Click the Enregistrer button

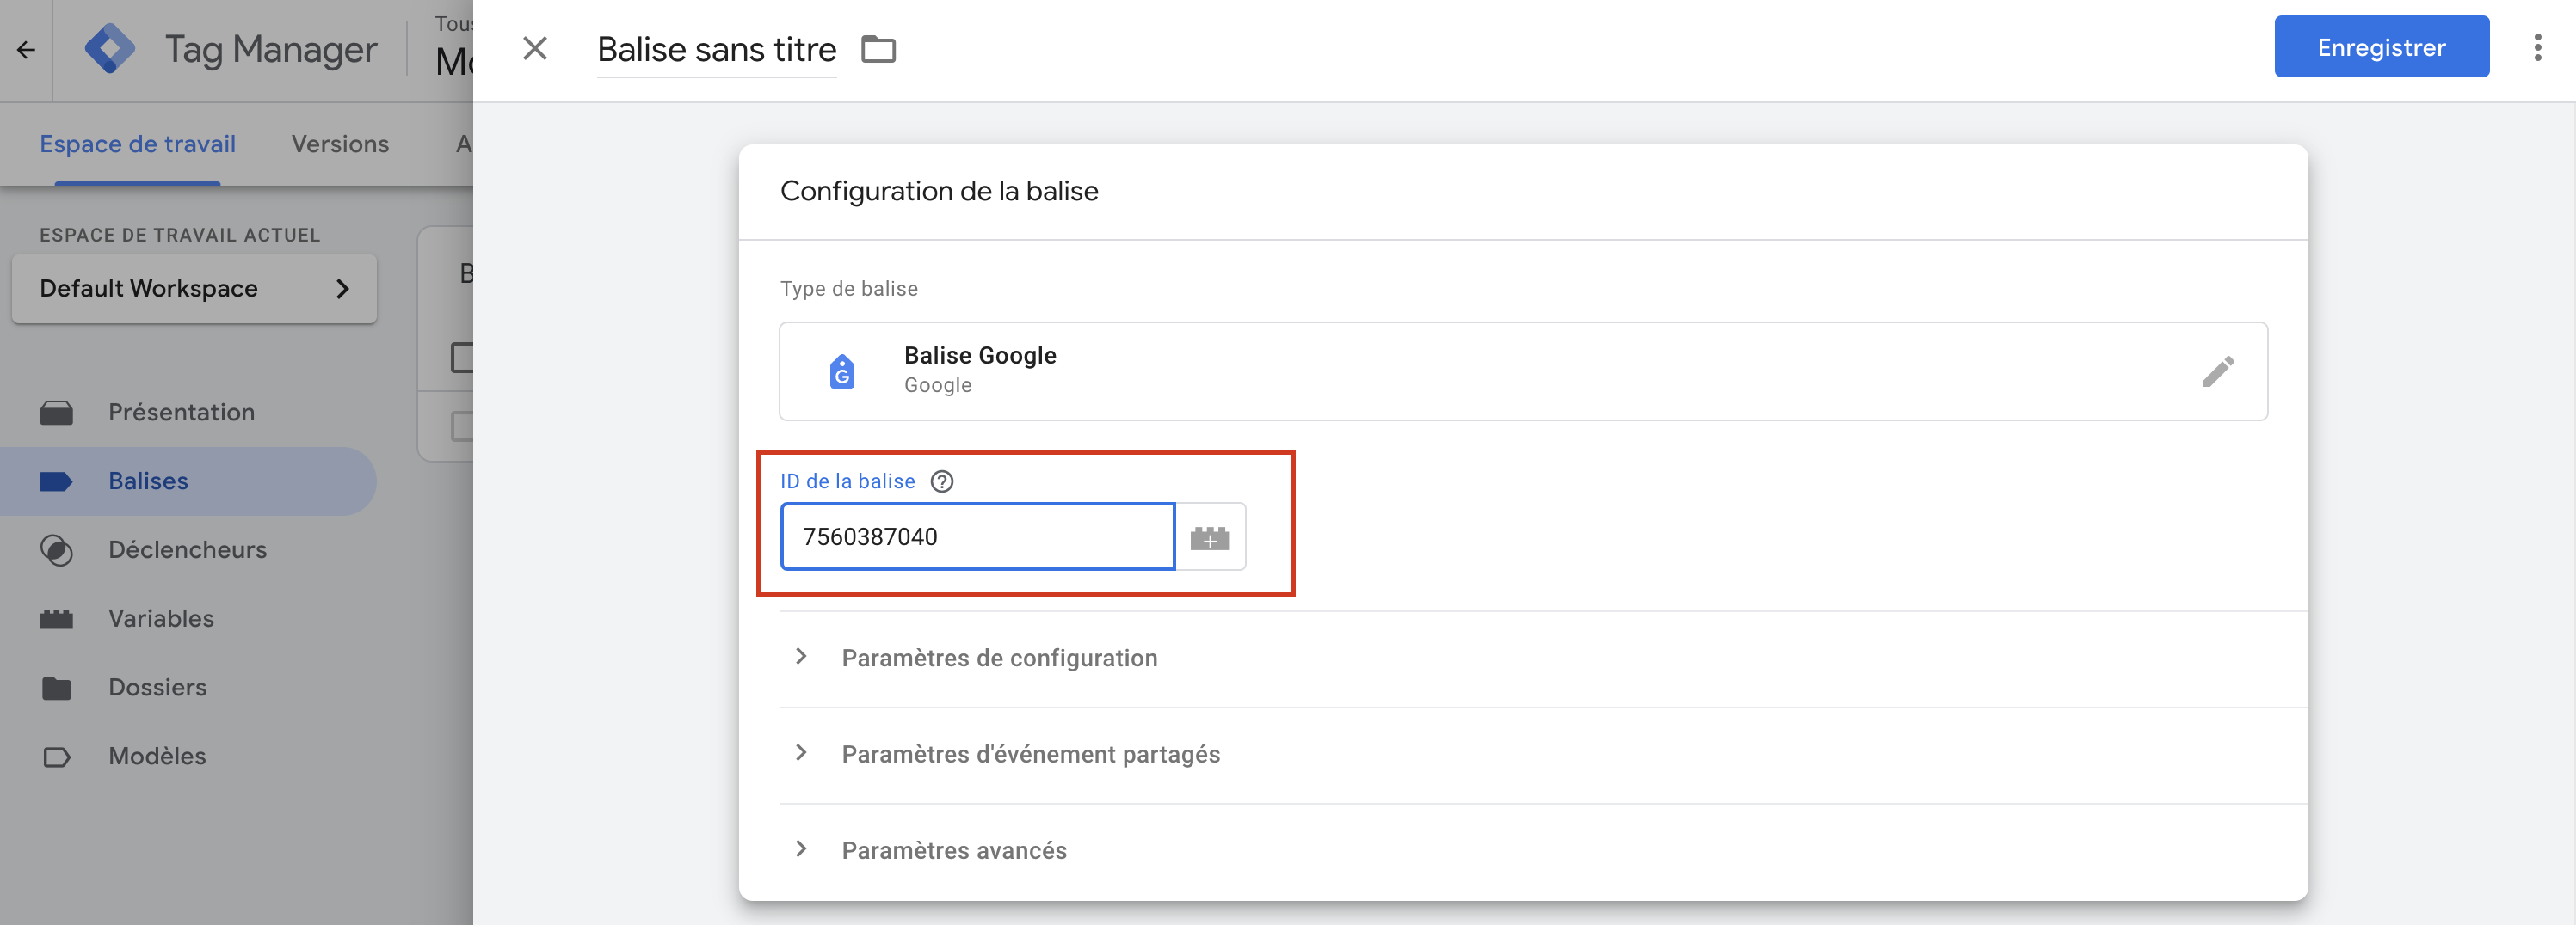pyautogui.click(x=2382, y=46)
